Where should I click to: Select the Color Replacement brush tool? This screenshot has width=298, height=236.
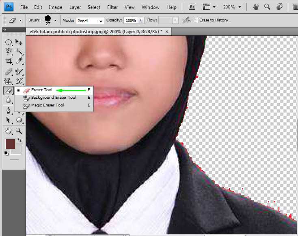19,72
